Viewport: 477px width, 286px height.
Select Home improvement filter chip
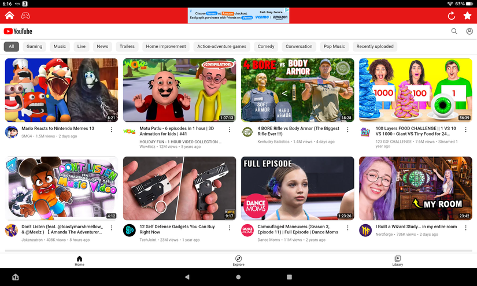coord(166,46)
